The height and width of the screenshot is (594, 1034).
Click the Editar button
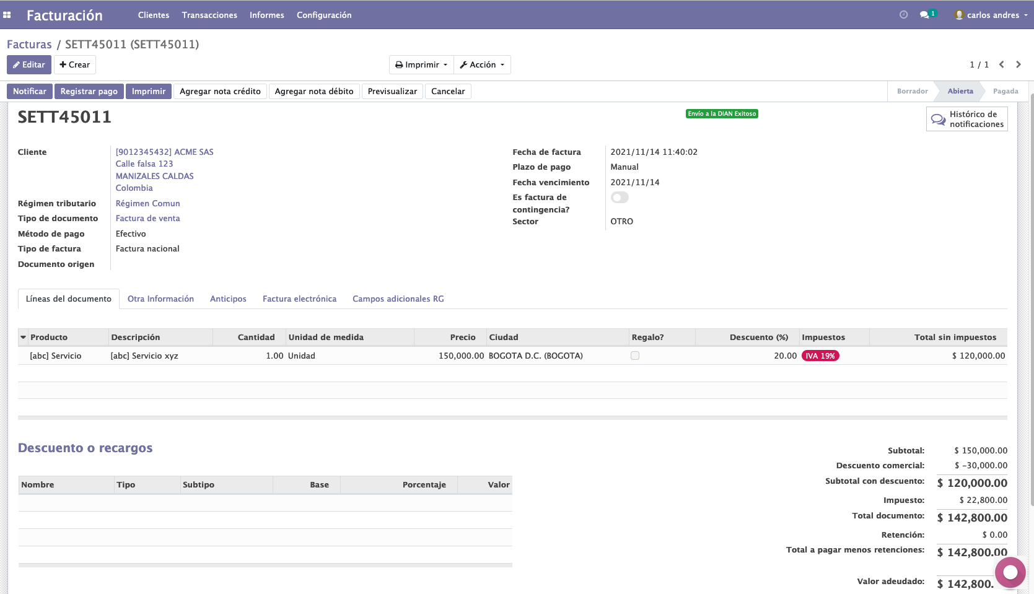tap(29, 64)
